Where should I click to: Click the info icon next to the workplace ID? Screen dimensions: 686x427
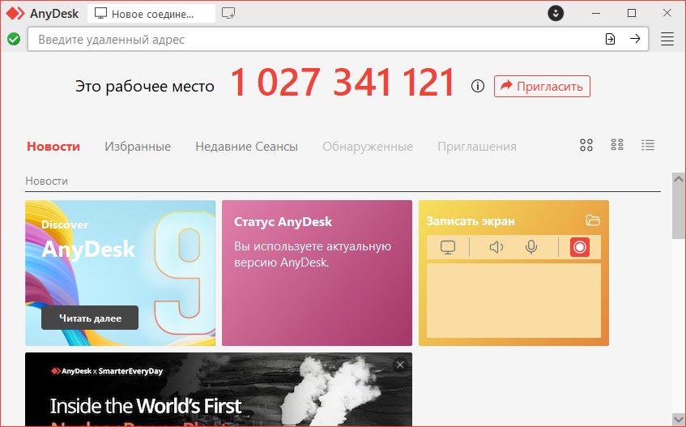point(478,86)
